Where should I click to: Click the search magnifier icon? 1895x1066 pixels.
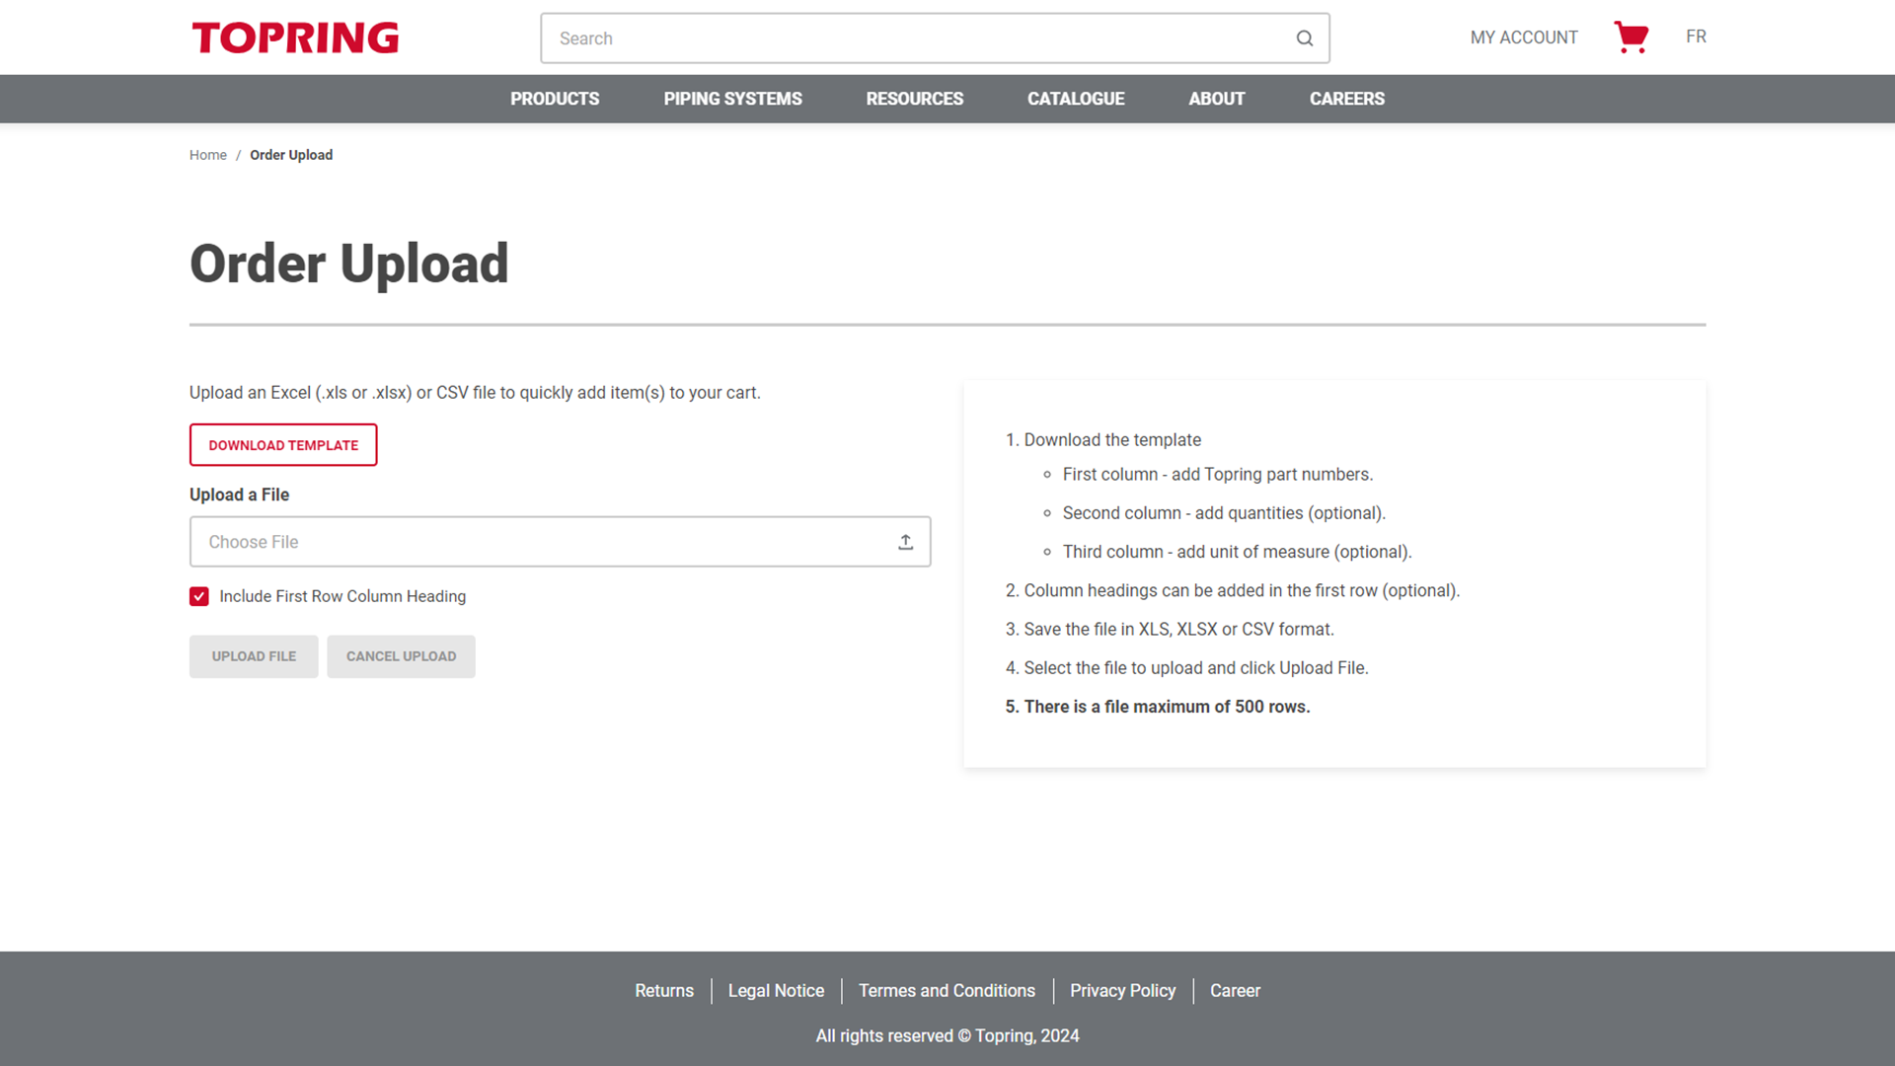click(x=1304, y=38)
